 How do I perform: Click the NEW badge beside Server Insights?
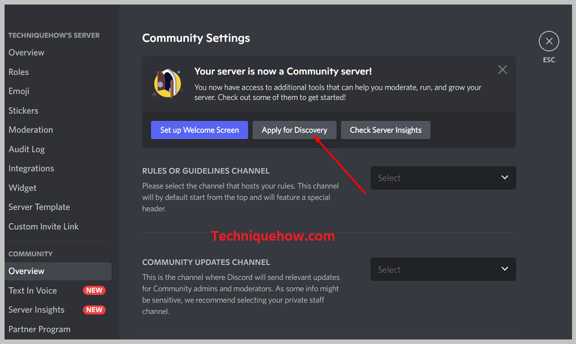pos(95,310)
